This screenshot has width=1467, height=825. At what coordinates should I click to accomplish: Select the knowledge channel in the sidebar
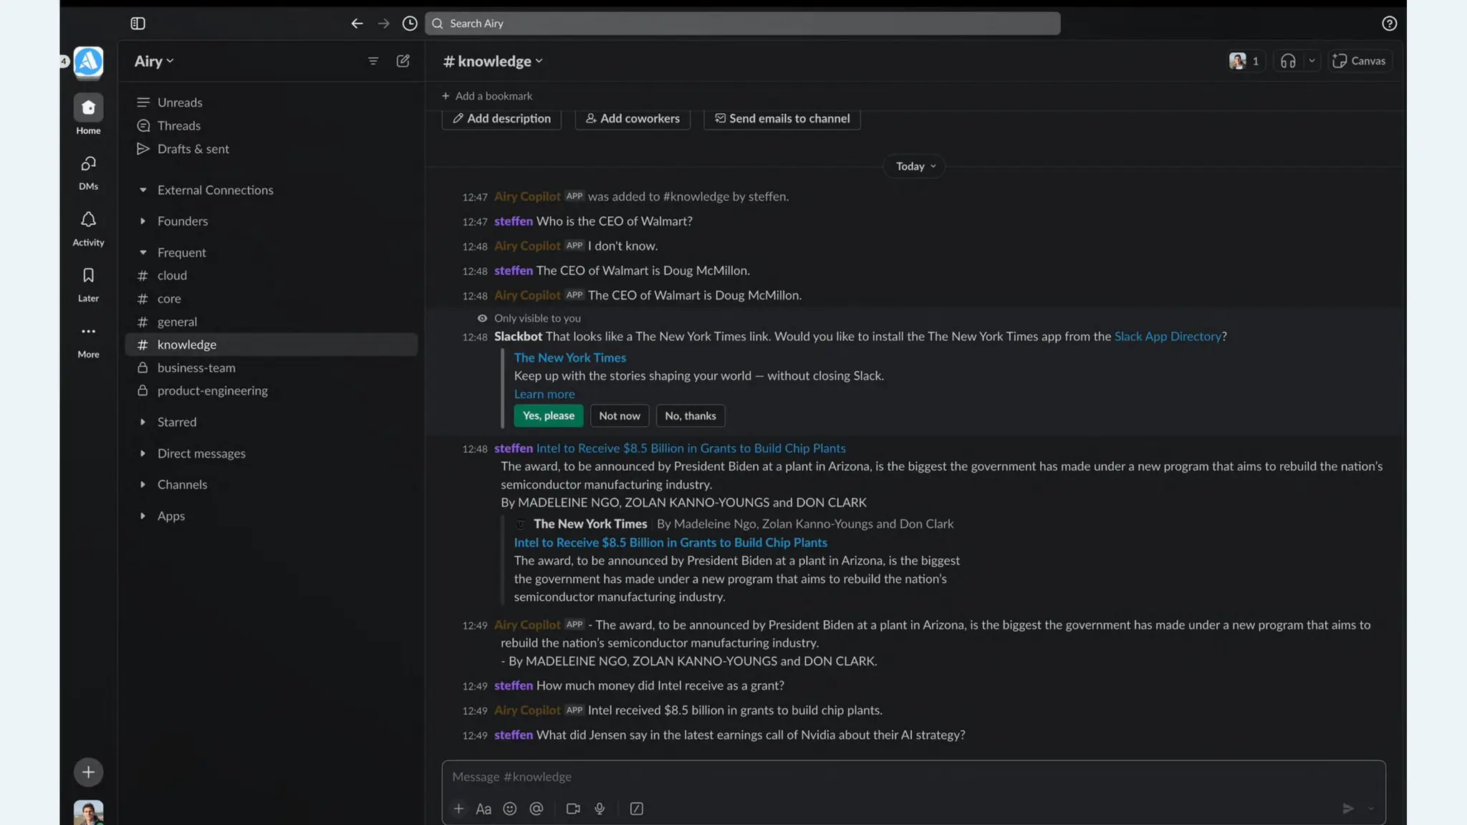point(271,344)
